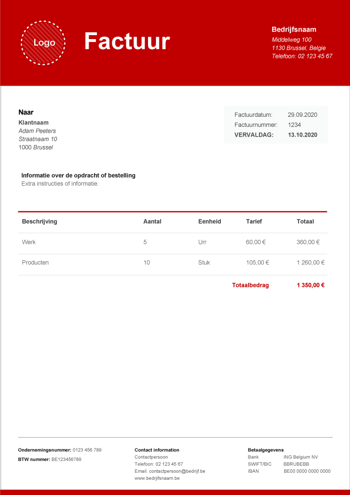Select the Factuur title heading
The height and width of the screenshot is (495, 350).
click(127, 41)
